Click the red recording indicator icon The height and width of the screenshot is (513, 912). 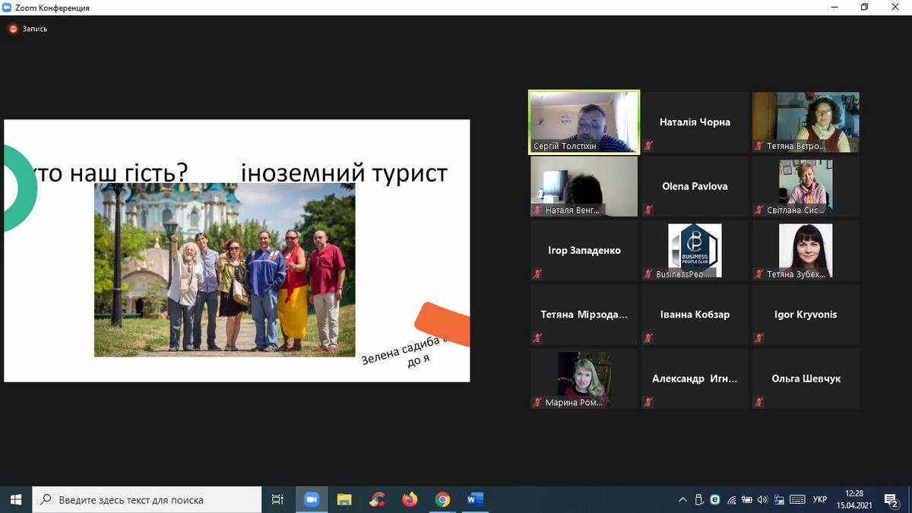(13, 29)
